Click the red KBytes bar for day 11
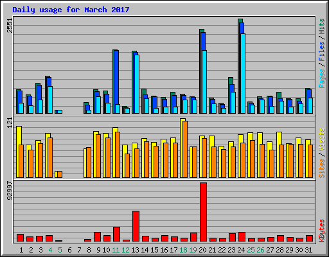This screenshot has height=257, width=329. pos(116,234)
